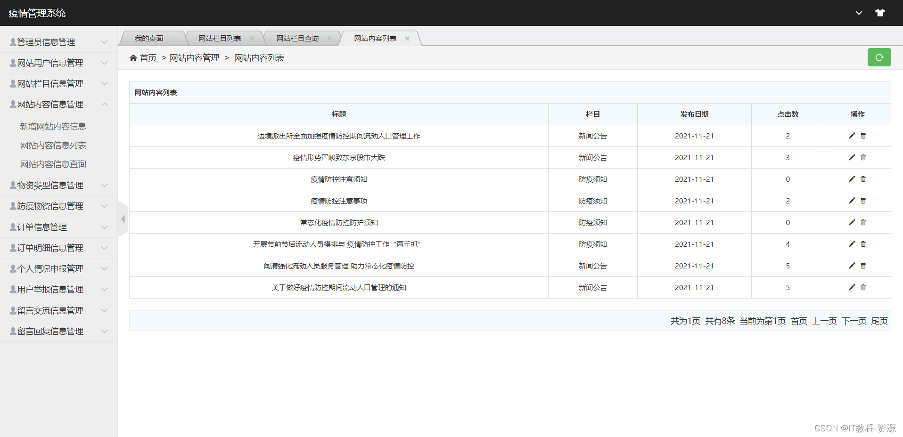This screenshot has width=903, height=437.
Task: Expand 网站栏目信息管理 menu
Action: [58, 83]
